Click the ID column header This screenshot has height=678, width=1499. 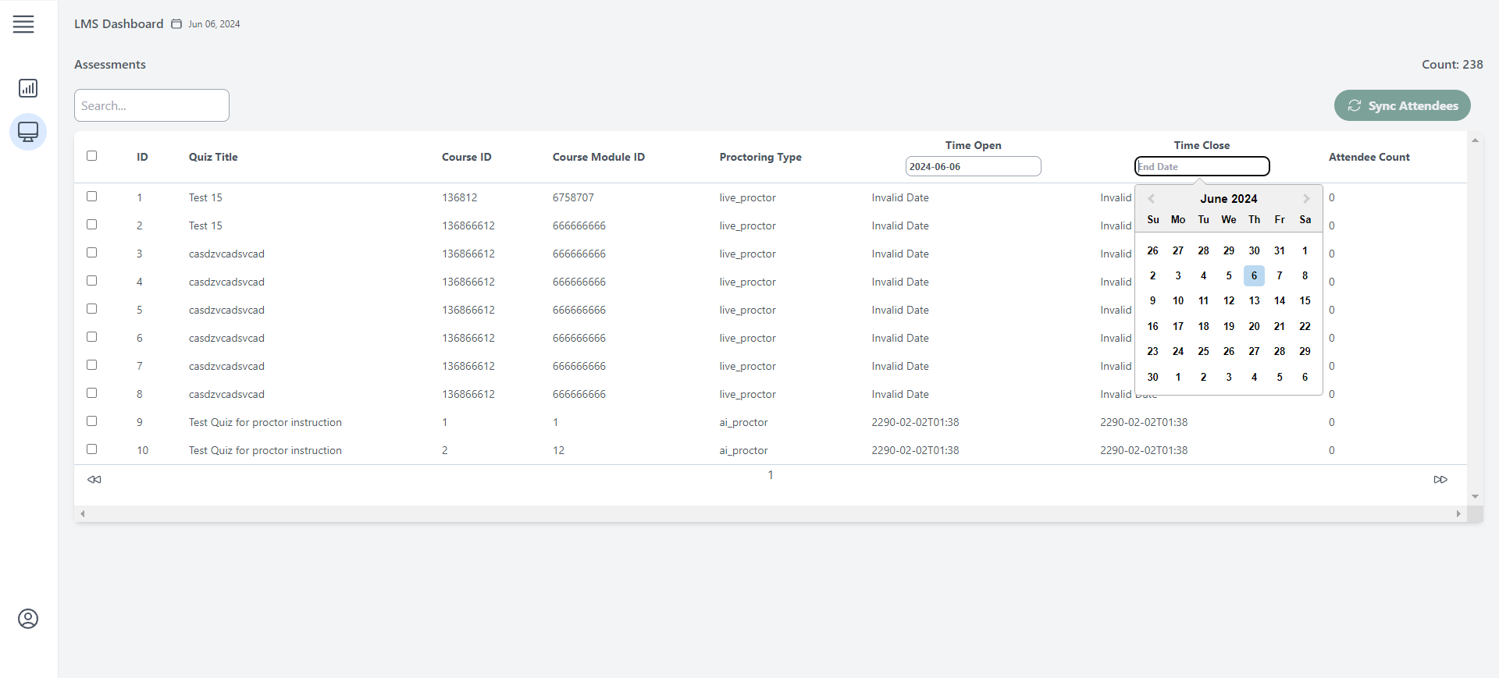click(x=142, y=157)
